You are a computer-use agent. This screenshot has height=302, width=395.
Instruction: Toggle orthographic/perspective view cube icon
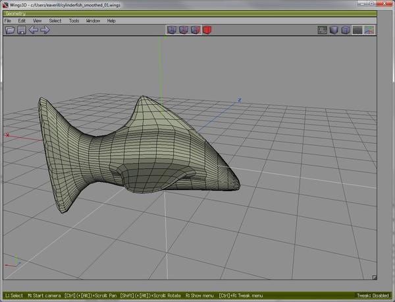(346, 30)
